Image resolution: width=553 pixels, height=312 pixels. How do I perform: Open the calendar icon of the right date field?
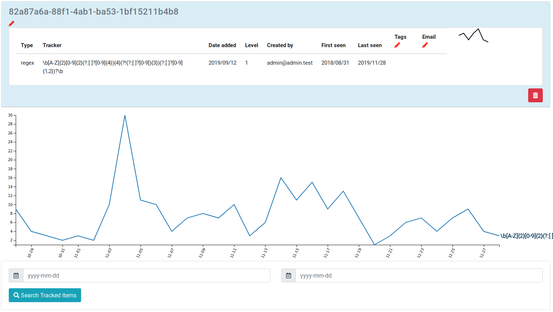(289, 275)
